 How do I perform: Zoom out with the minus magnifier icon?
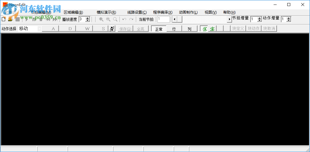[108, 19]
